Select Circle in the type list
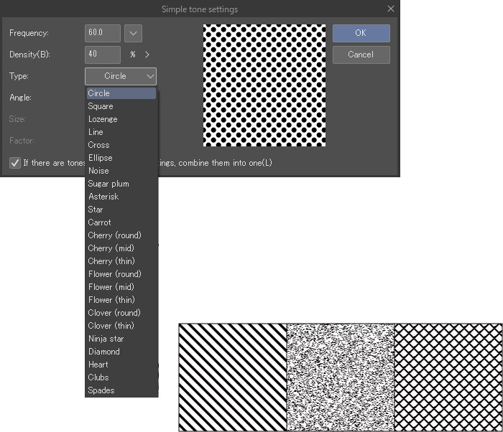Image resolution: width=503 pixels, height=432 pixels. (x=121, y=93)
